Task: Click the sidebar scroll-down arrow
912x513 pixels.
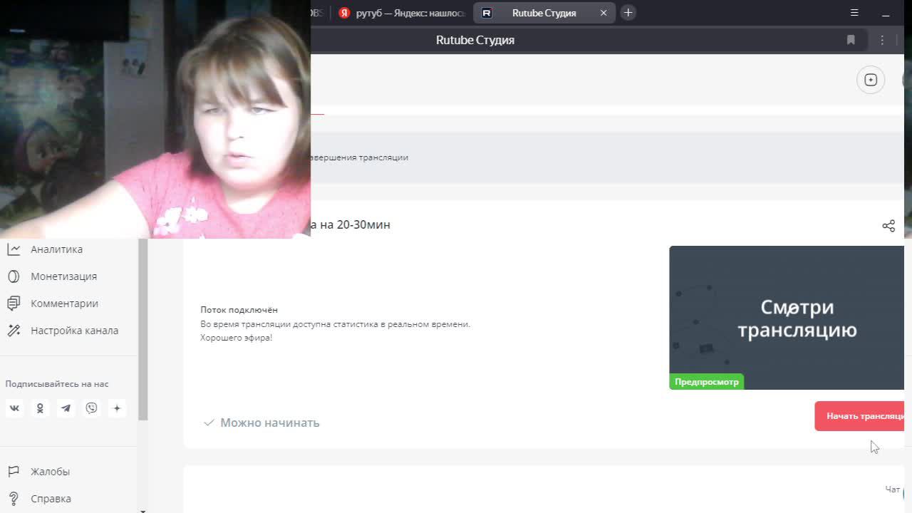Action: (142, 510)
